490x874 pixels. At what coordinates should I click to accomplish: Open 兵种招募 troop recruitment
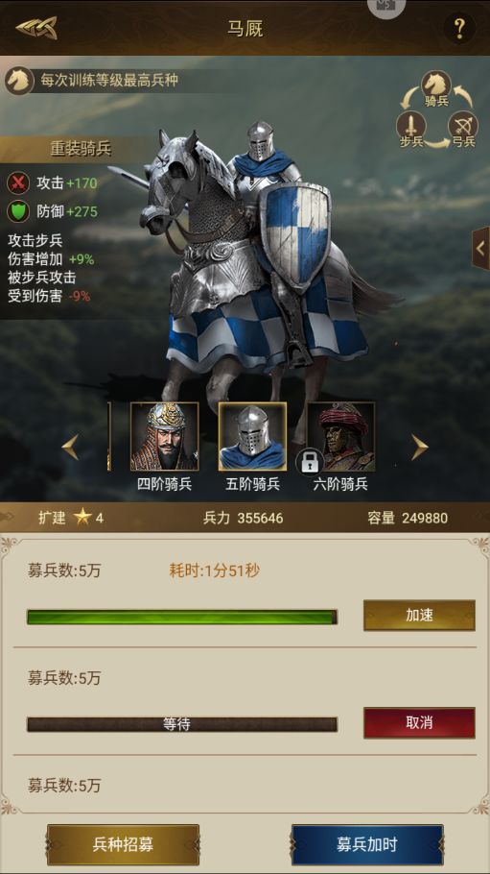(x=123, y=844)
